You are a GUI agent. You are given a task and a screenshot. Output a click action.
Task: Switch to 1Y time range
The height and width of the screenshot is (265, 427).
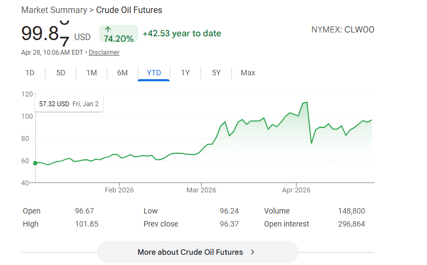185,73
